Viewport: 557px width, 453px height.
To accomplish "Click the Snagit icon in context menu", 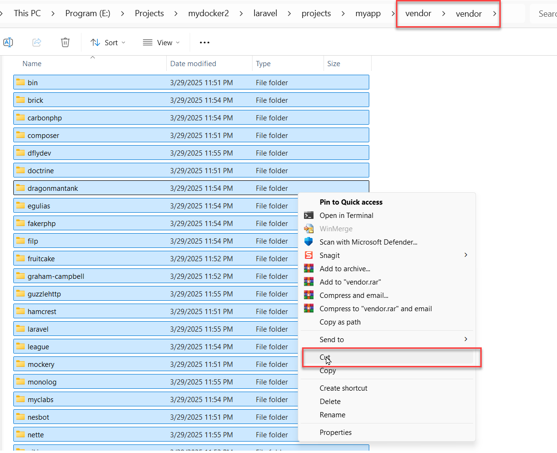I will 309,256.
